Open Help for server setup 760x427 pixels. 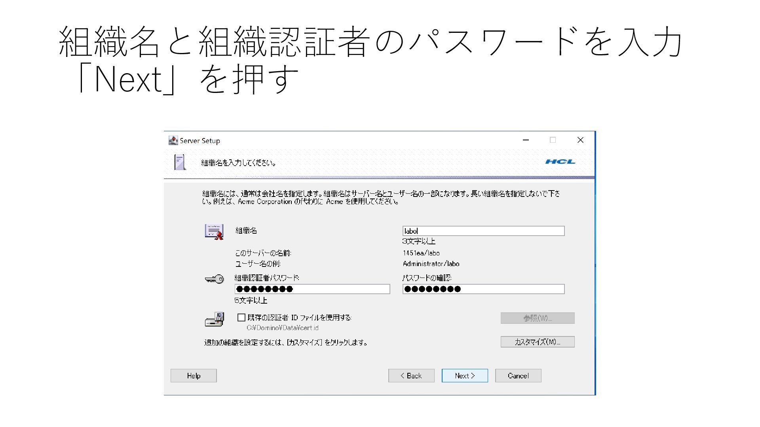[x=194, y=376]
